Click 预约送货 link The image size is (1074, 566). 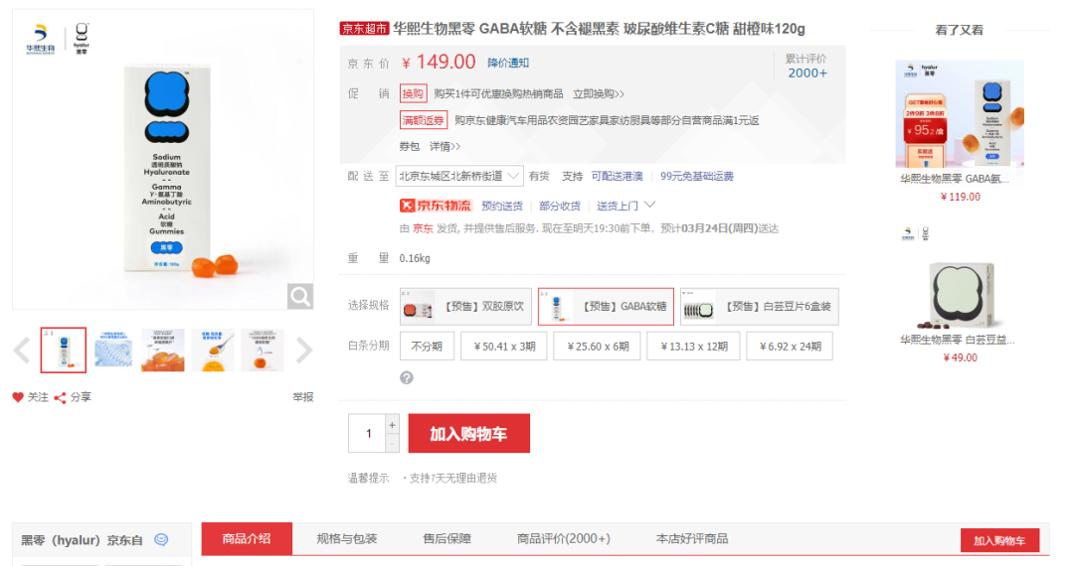click(502, 206)
